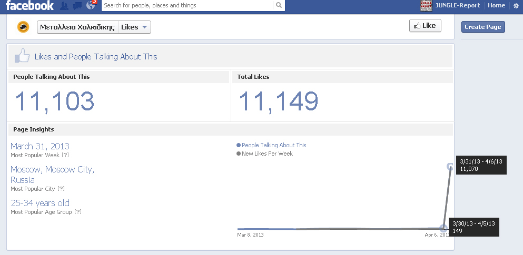
Task: Click the 25-34 years old text
Action: 40,203
